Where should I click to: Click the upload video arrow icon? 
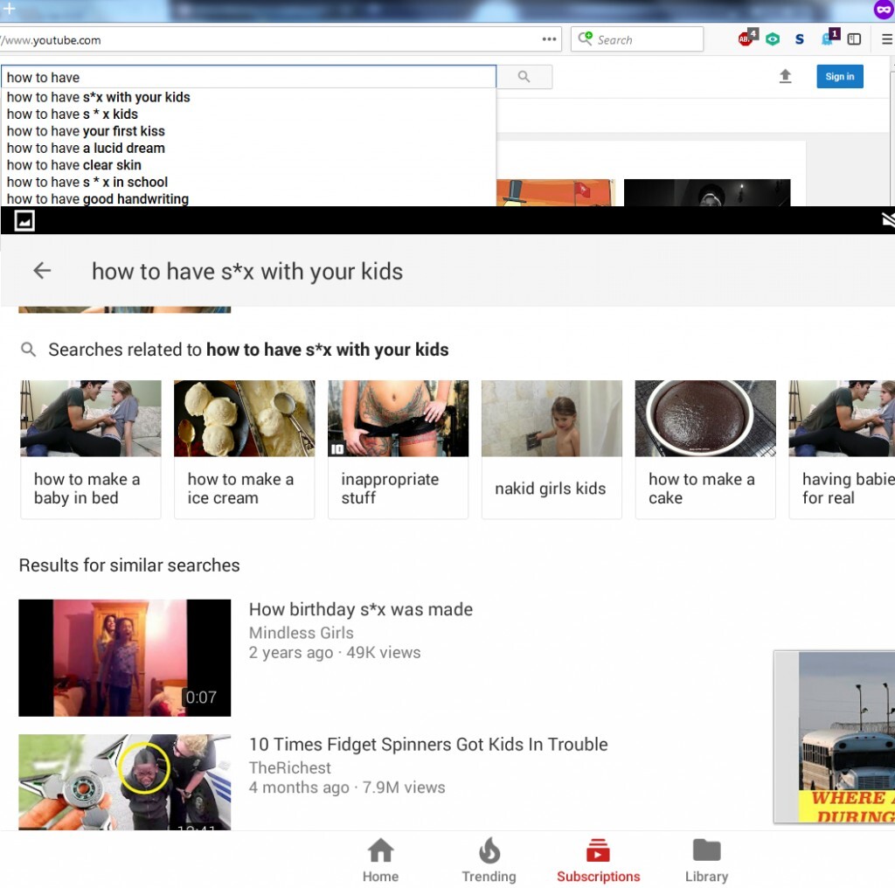point(785,77)
